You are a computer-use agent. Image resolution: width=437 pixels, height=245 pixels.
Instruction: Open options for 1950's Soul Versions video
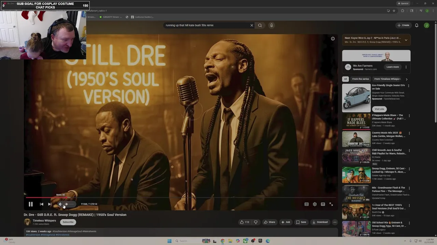[x=409, y=206]
